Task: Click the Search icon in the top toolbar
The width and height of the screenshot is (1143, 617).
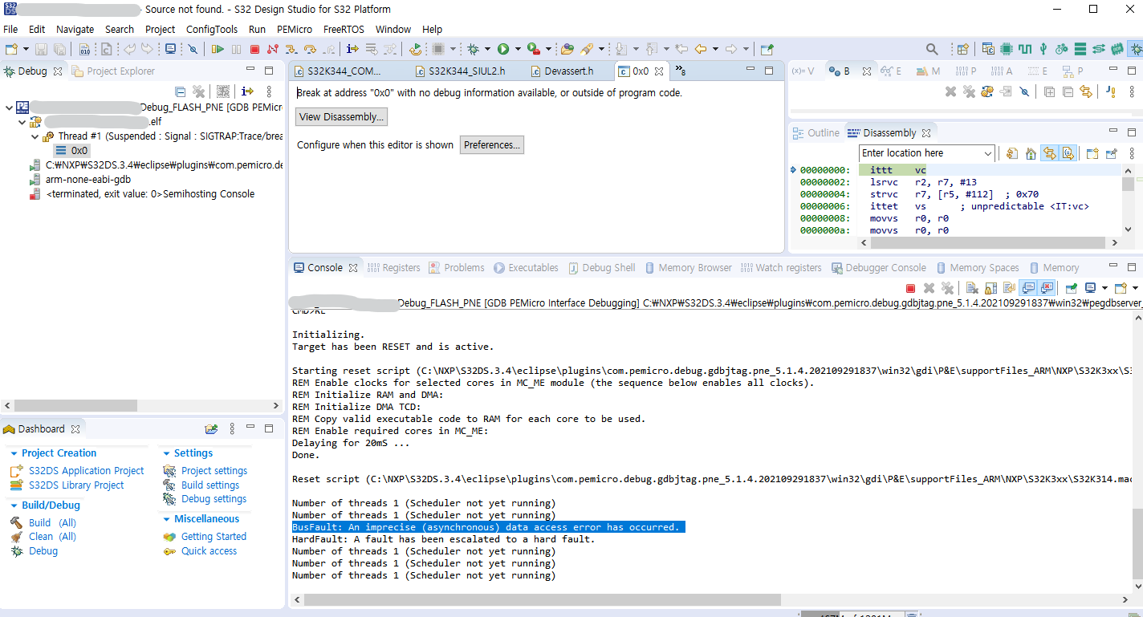Action: coord(931,48)
